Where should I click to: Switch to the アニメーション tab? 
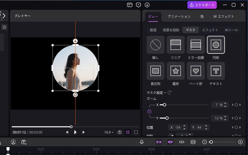[x=179, y=16]
